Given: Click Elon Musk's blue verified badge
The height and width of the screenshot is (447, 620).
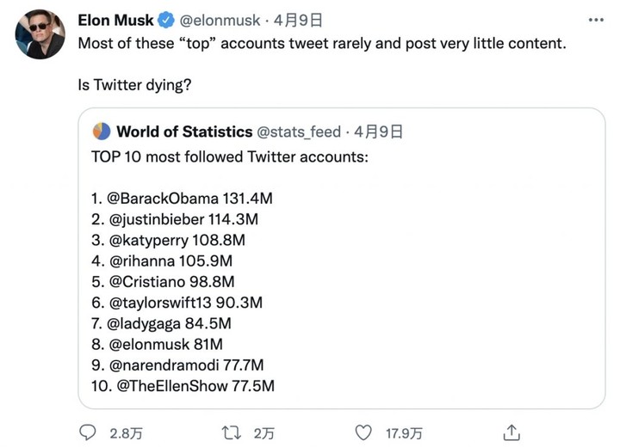Looking at the screenshot, I should (x=167, y=20).
